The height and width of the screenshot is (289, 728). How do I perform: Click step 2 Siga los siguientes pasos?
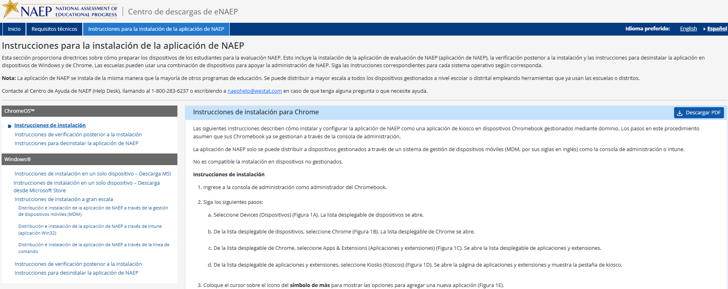coord(233,202)
